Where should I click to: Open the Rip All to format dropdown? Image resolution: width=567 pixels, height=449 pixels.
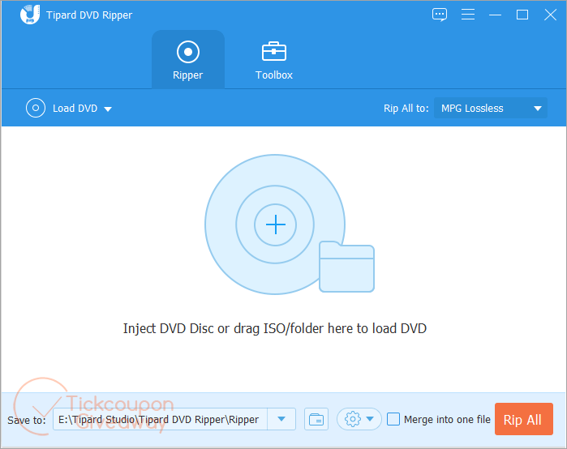point(490,108)
